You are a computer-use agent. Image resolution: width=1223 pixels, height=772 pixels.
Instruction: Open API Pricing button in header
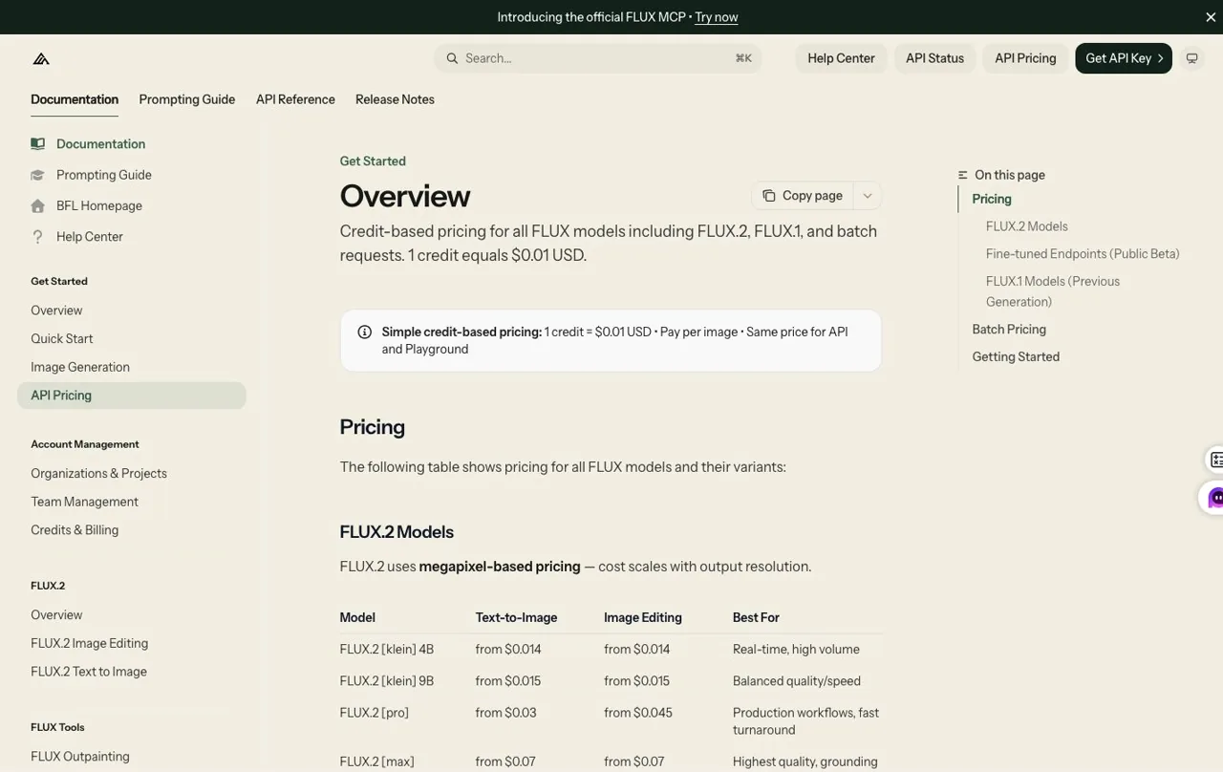coord(1025,58)
